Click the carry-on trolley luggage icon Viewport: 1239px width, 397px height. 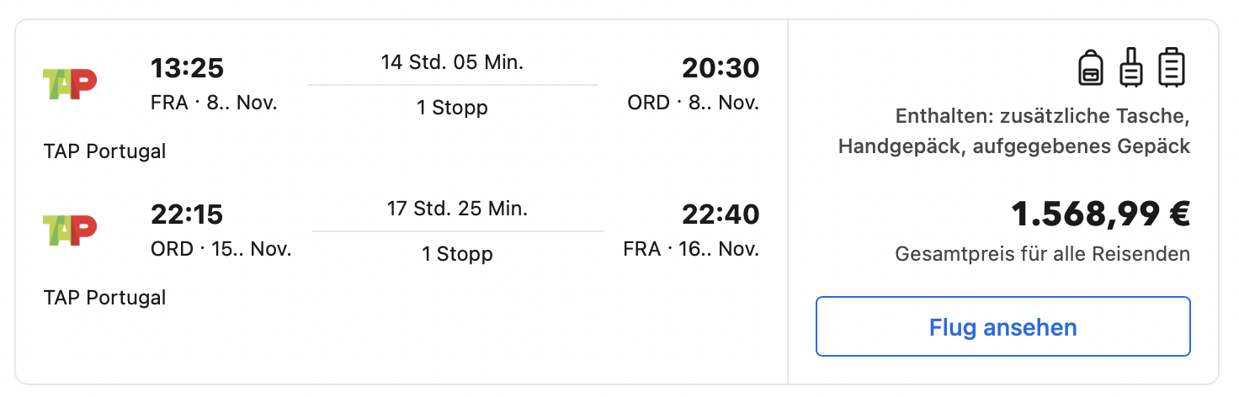tap(1131, 68)
